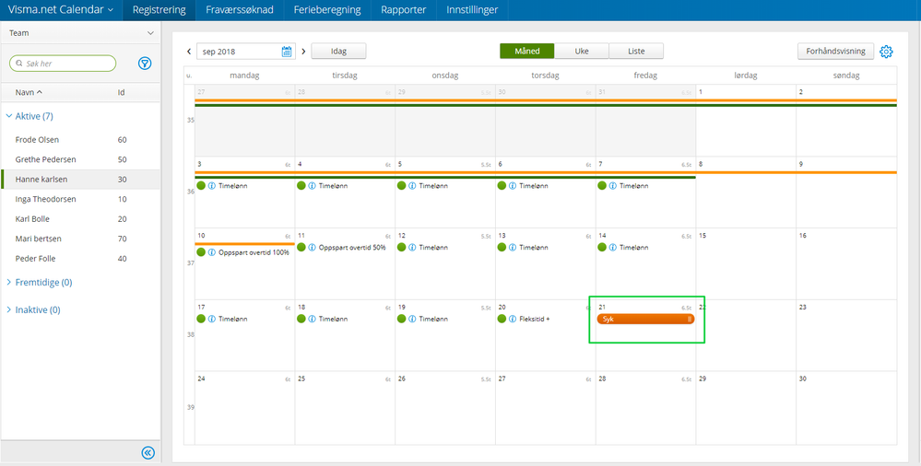Image resolution: width=921 pixels, height=466 pixels.
Task: Switch to Måned view
Action: [526, 51]
